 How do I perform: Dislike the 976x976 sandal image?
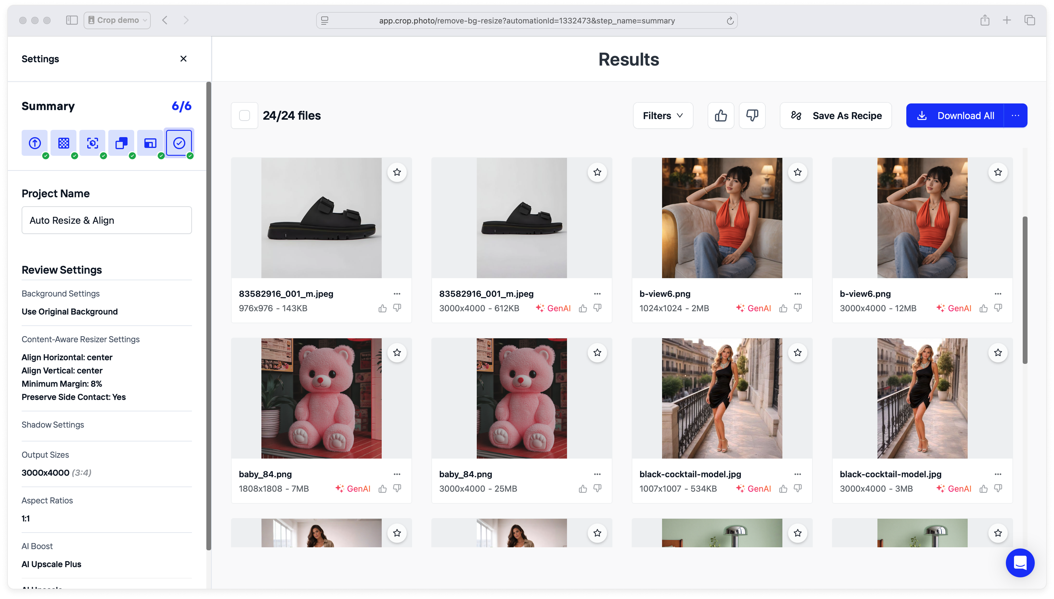click(x=397, y=308)
